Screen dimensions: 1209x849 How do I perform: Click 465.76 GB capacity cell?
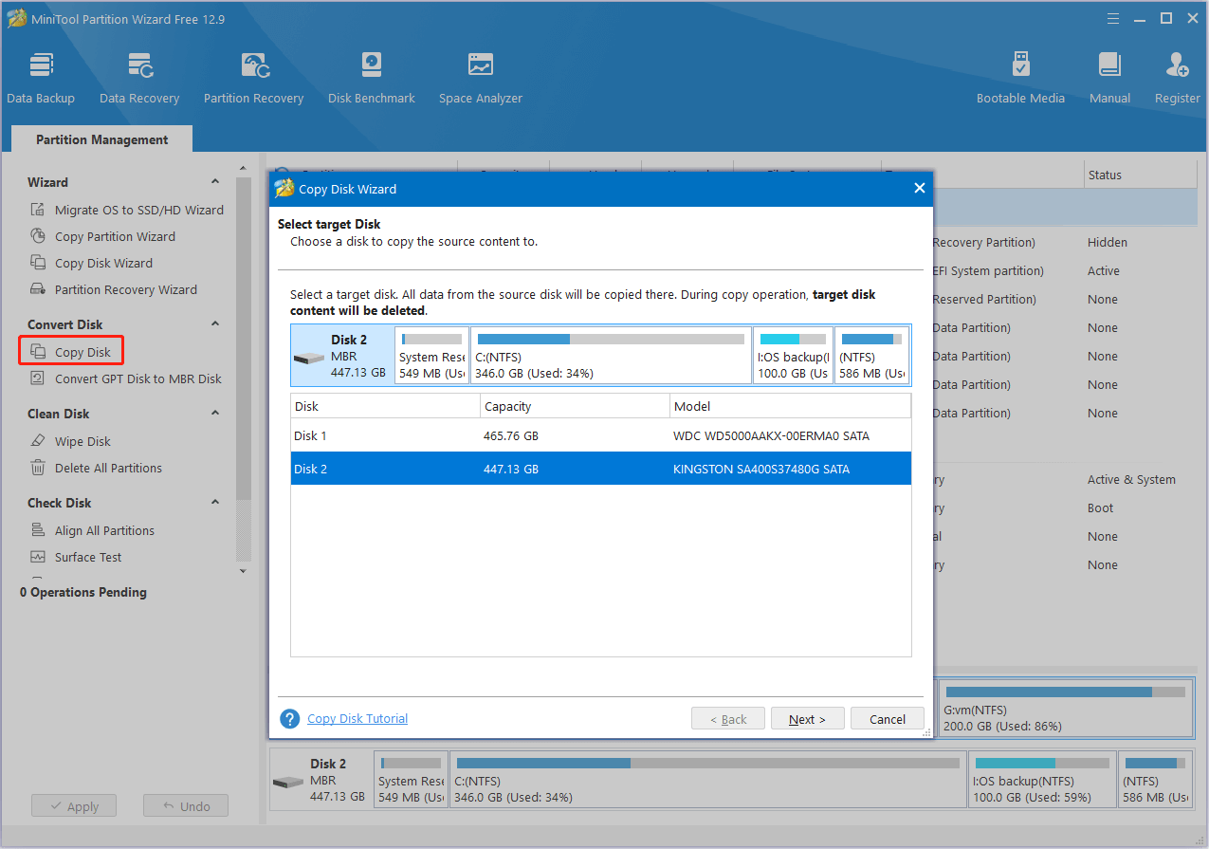pos(511,436)
